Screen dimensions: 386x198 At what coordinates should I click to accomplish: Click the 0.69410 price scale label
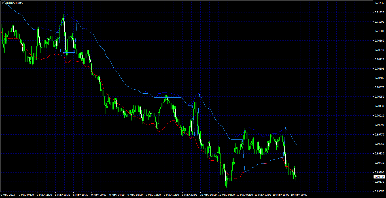379,163
